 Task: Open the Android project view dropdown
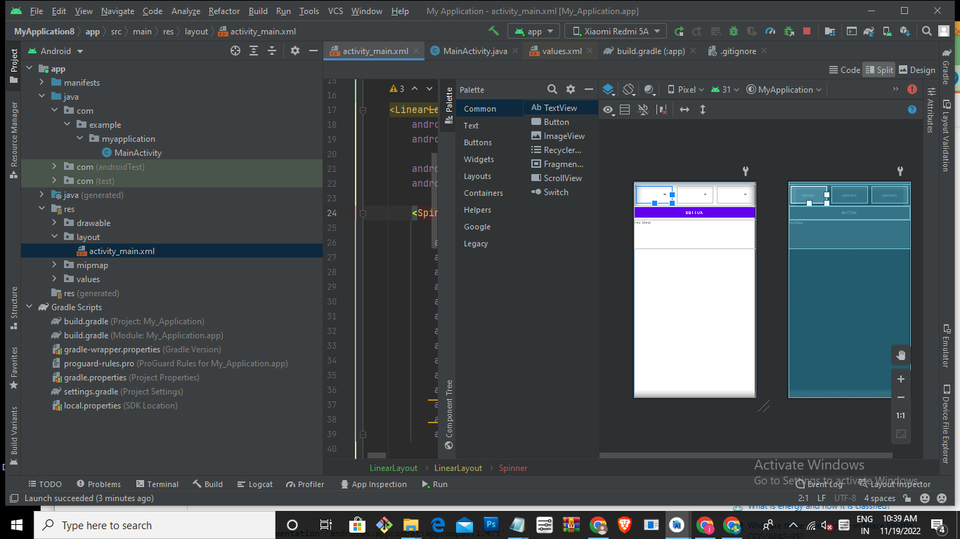coord(56,51)
